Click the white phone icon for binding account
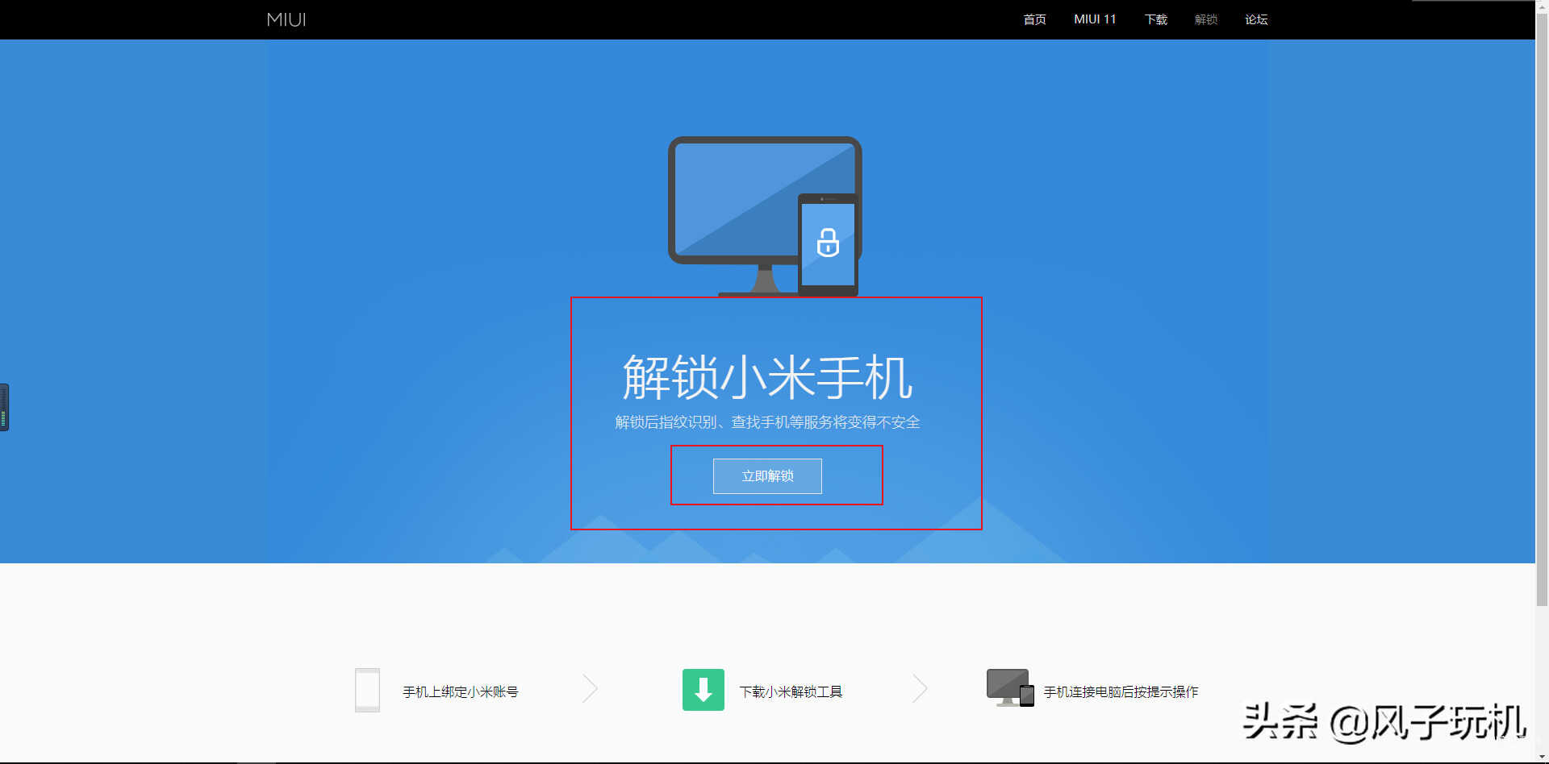The image size is (1549, 764). [367, 690]
